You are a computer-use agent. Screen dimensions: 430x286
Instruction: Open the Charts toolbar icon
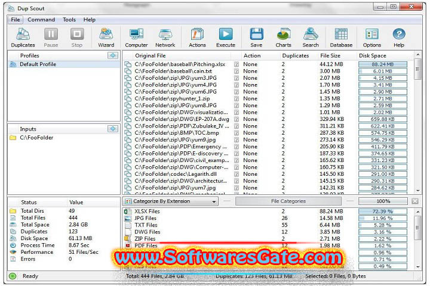click(x=283, y=38)
